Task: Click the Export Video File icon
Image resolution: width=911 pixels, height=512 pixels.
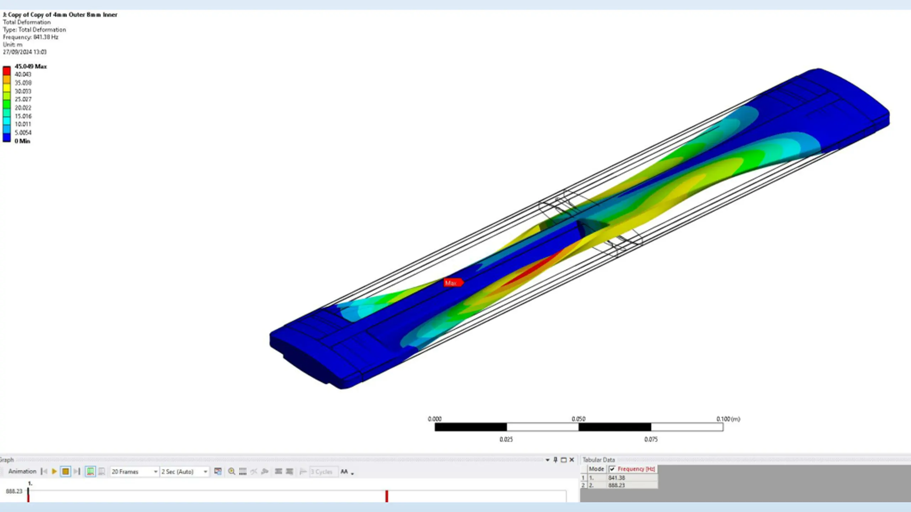Action: tap(218, 471)
